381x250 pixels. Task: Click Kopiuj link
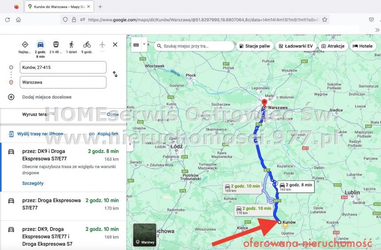(104, 134)
